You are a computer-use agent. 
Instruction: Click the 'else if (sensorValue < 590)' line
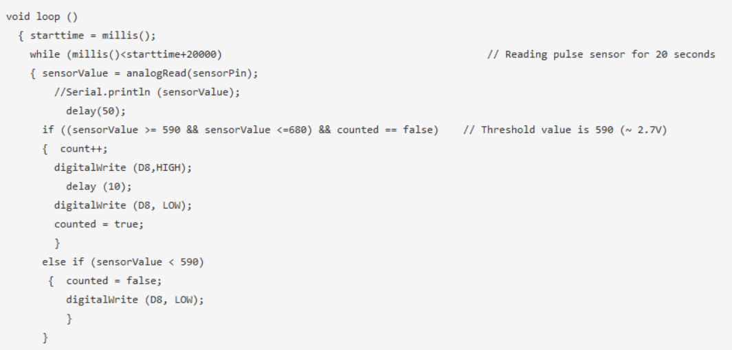123,261
